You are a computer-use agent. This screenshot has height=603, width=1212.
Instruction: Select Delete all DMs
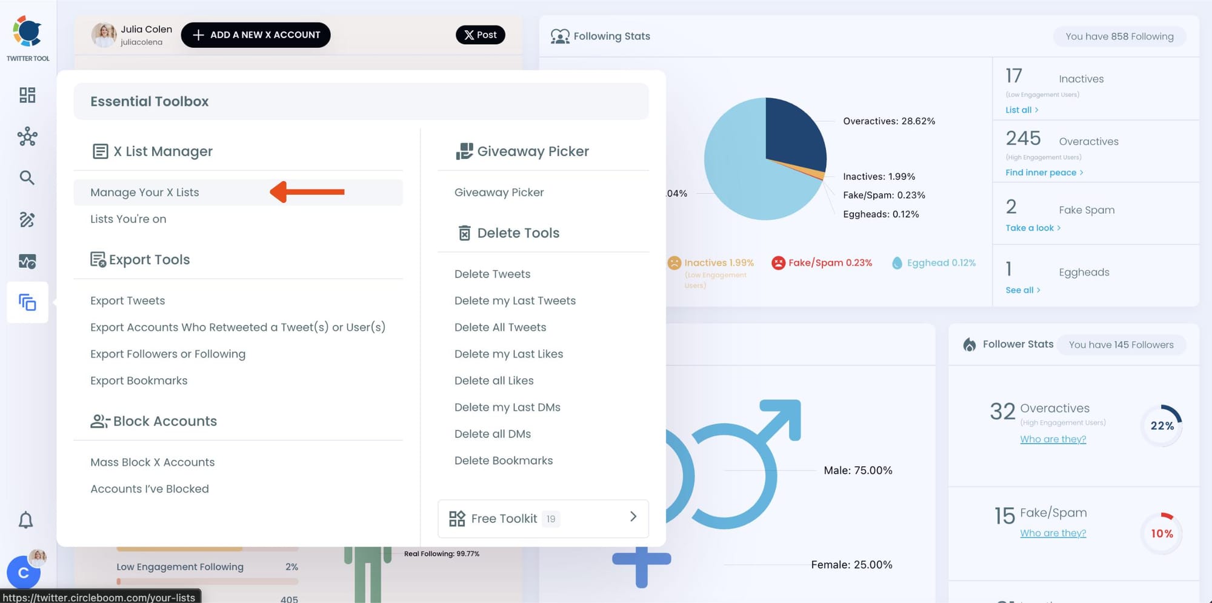[493, 434]
